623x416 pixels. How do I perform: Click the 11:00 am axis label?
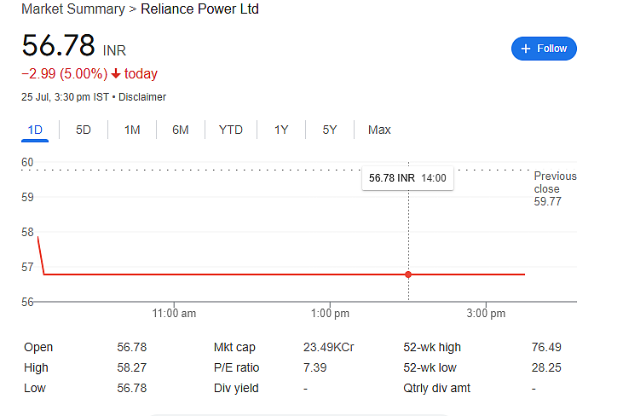(x=174, y=314)
